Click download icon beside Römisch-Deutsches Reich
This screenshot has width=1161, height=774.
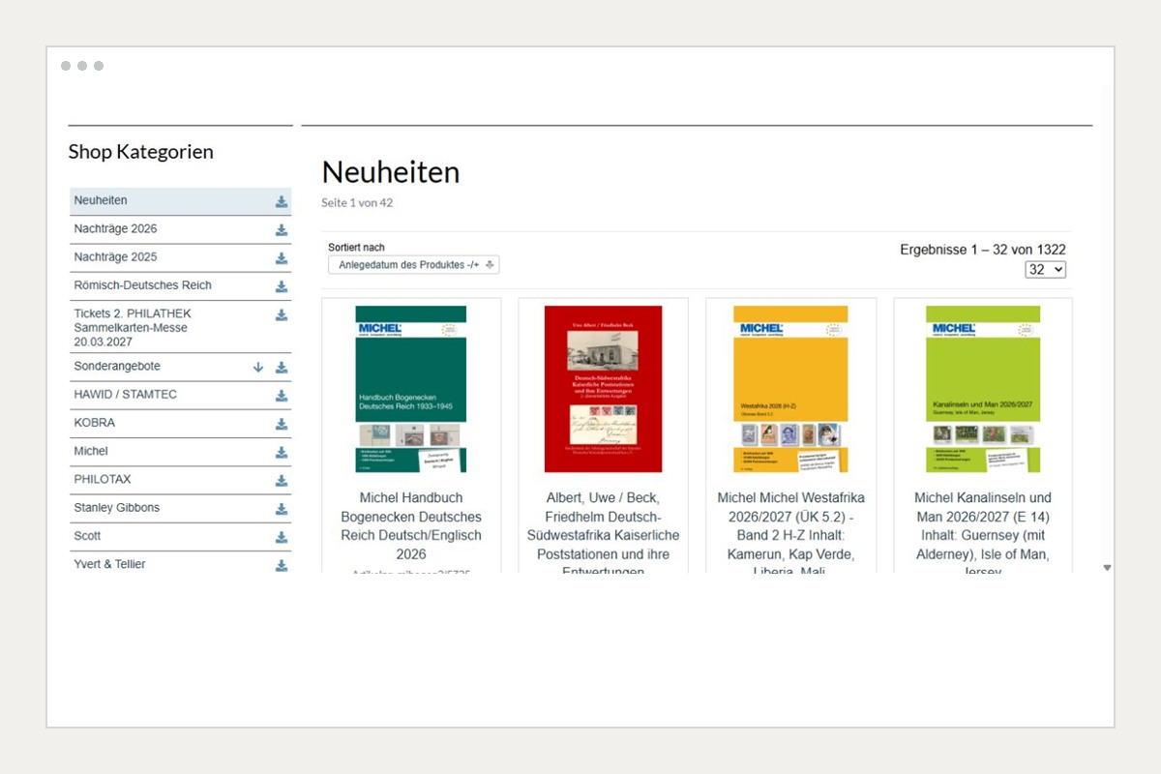click(x=282, y=286)
